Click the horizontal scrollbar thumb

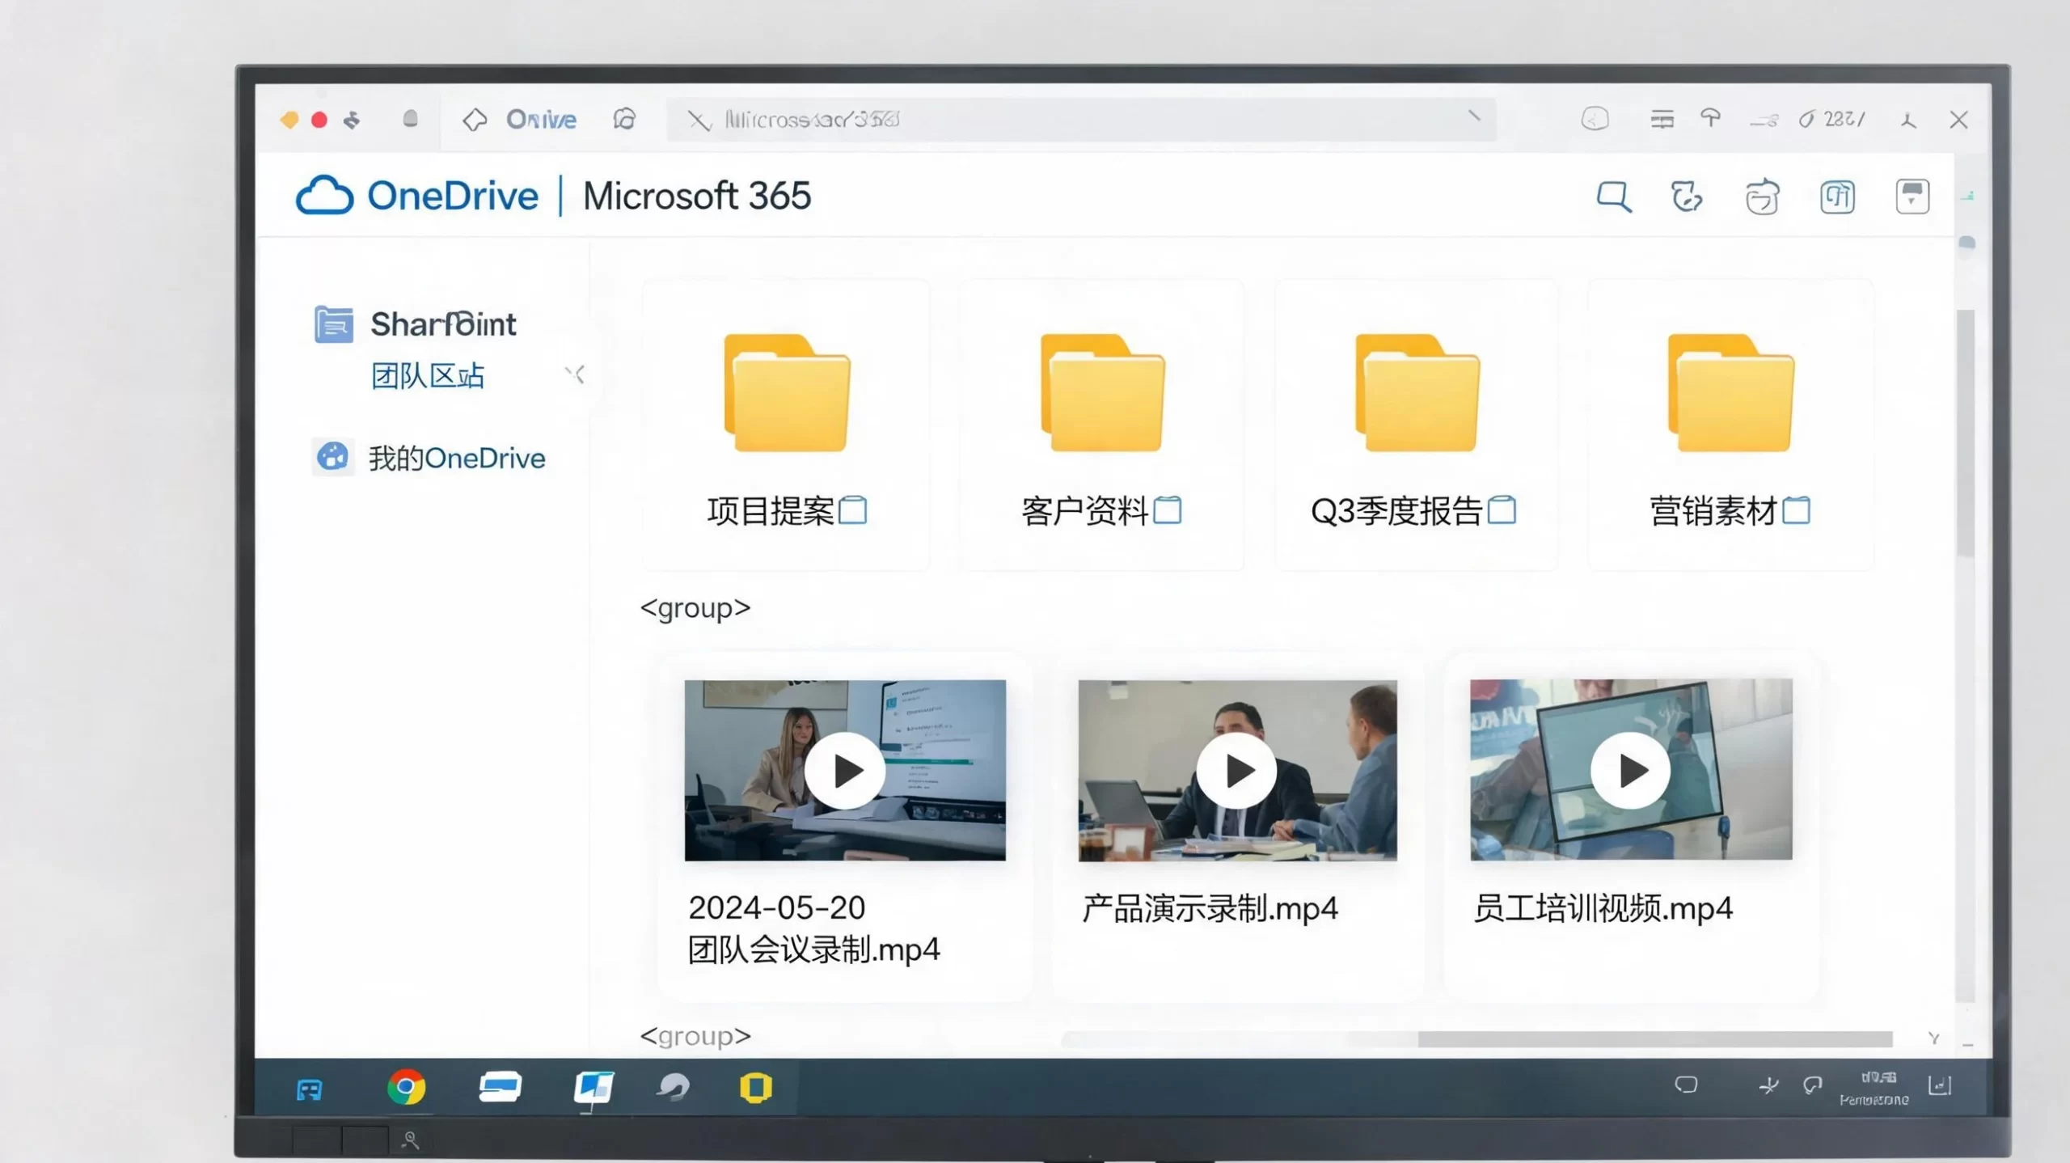(x=1654, y=1039)
